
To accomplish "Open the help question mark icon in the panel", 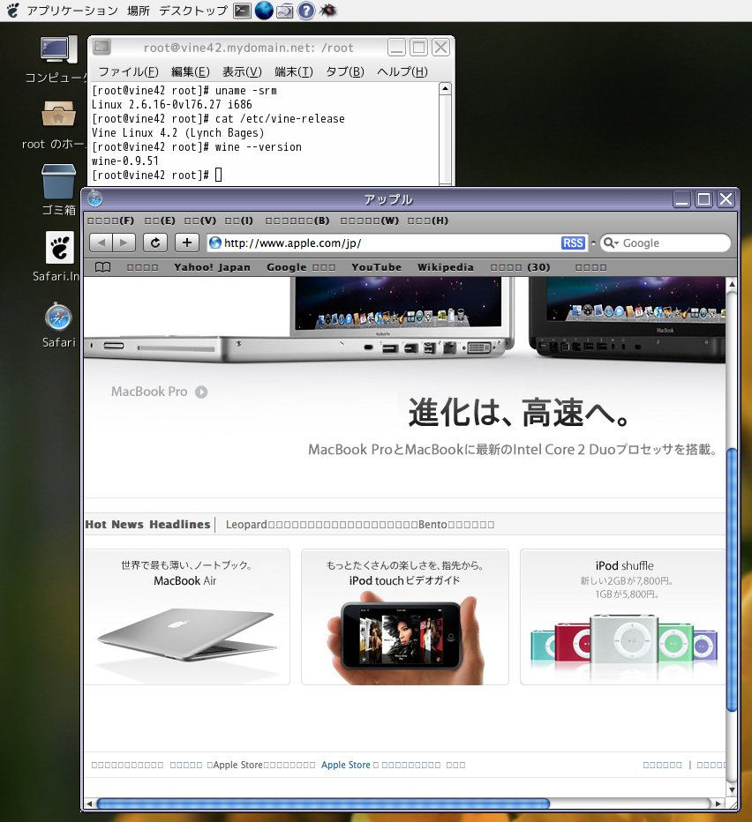I will click(306, 11).
